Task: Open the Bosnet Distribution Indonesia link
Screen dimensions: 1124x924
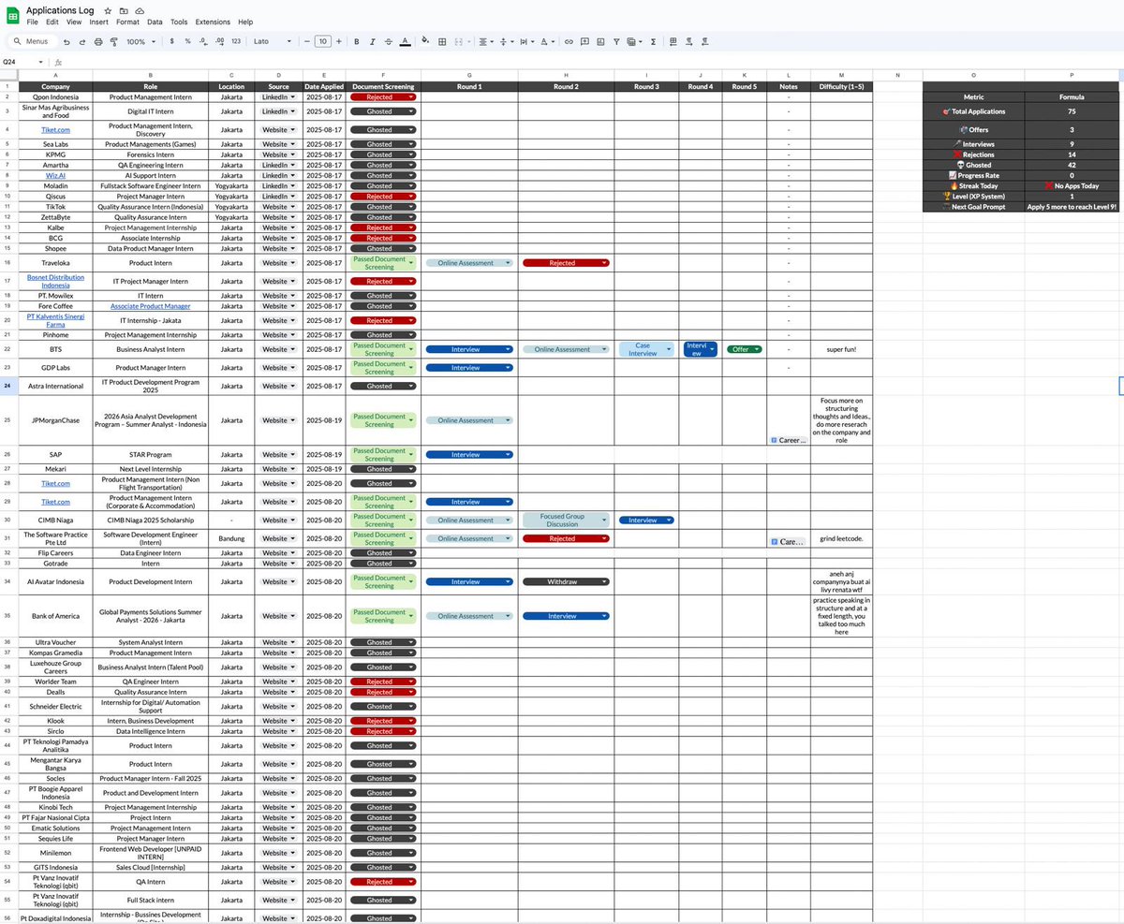Action: (x=55, y=281)
